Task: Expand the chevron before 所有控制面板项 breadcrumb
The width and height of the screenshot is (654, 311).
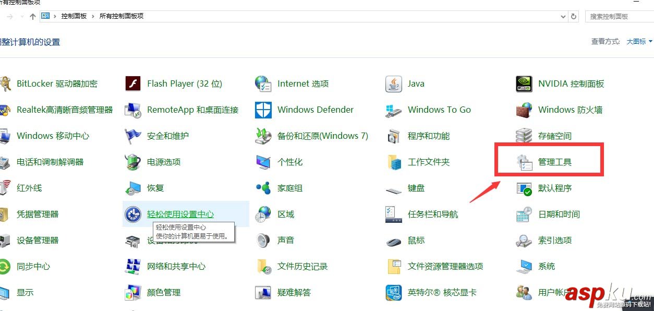Action: (93, 16)
